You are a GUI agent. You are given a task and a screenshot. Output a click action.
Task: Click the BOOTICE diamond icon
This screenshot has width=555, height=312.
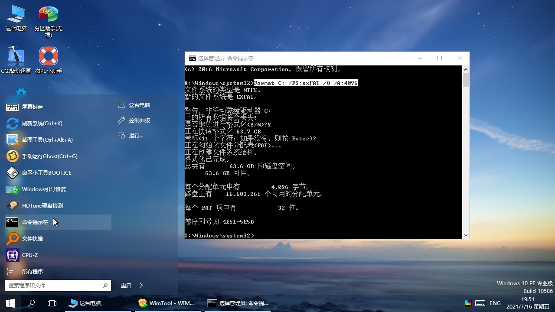[12, 172]
